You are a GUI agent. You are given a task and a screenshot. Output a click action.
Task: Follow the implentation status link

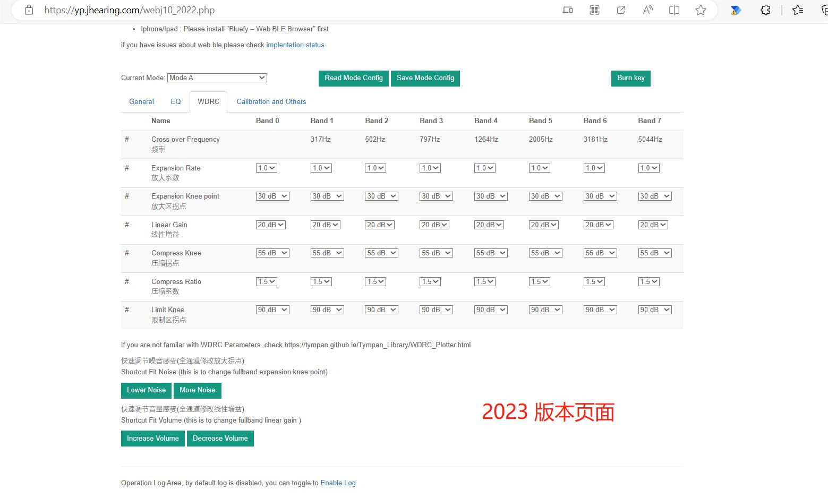pyautogui.click(x=295, y=45)
